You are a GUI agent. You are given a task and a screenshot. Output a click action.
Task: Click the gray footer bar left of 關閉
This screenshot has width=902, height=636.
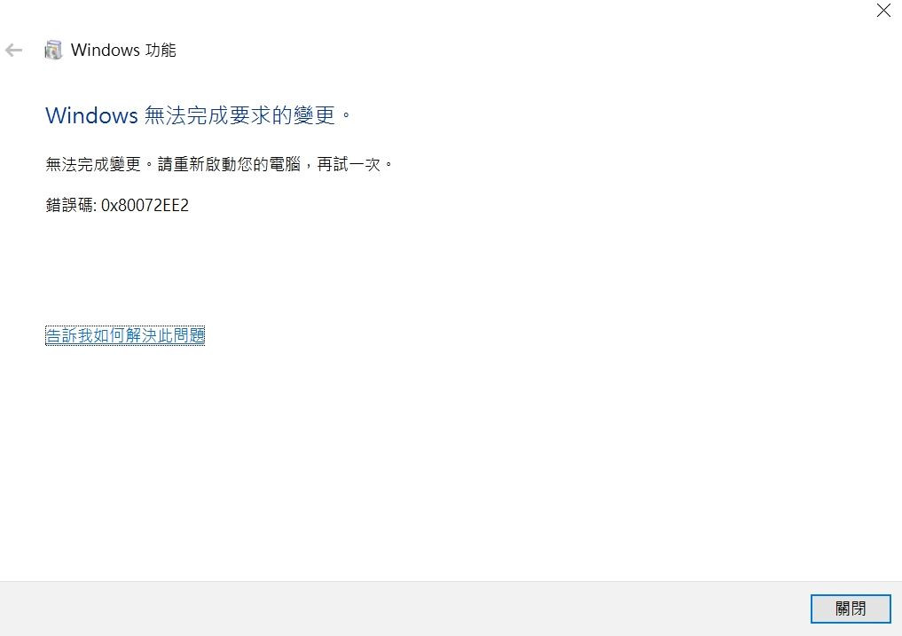click(403, 609)
